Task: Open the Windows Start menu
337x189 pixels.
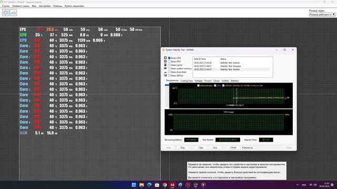Action: tap(134, 185)
